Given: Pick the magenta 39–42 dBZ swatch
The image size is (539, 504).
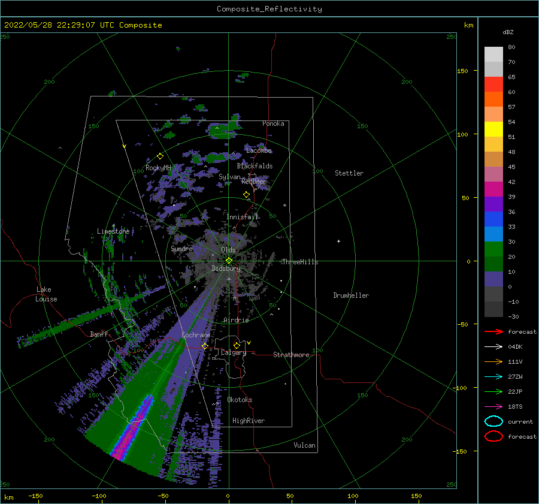Looking at the screenshot, I should coord(493,189).
